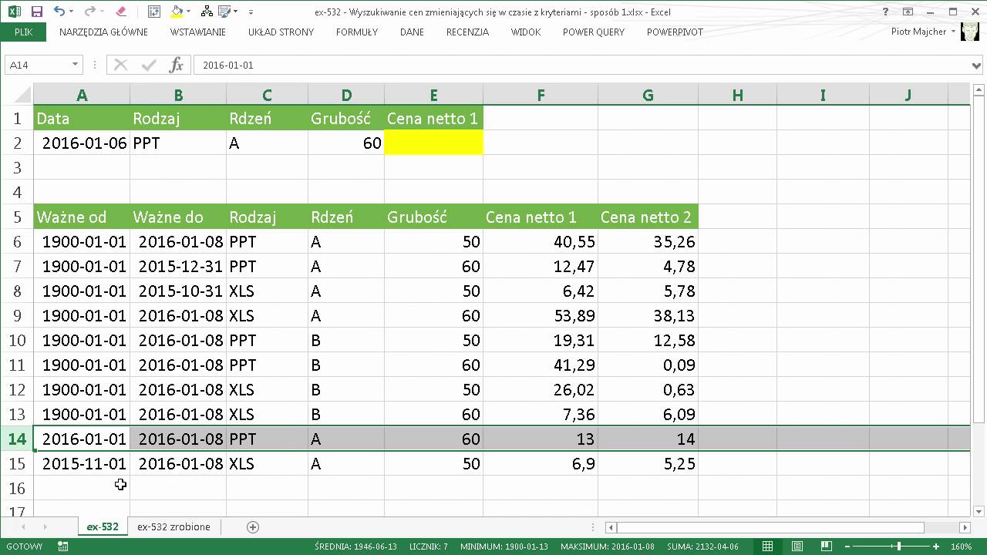Cancel formula entry with X icon
The height and width of the screenshot is (555, 987).
pyautogui.click(x=120, y=66)
